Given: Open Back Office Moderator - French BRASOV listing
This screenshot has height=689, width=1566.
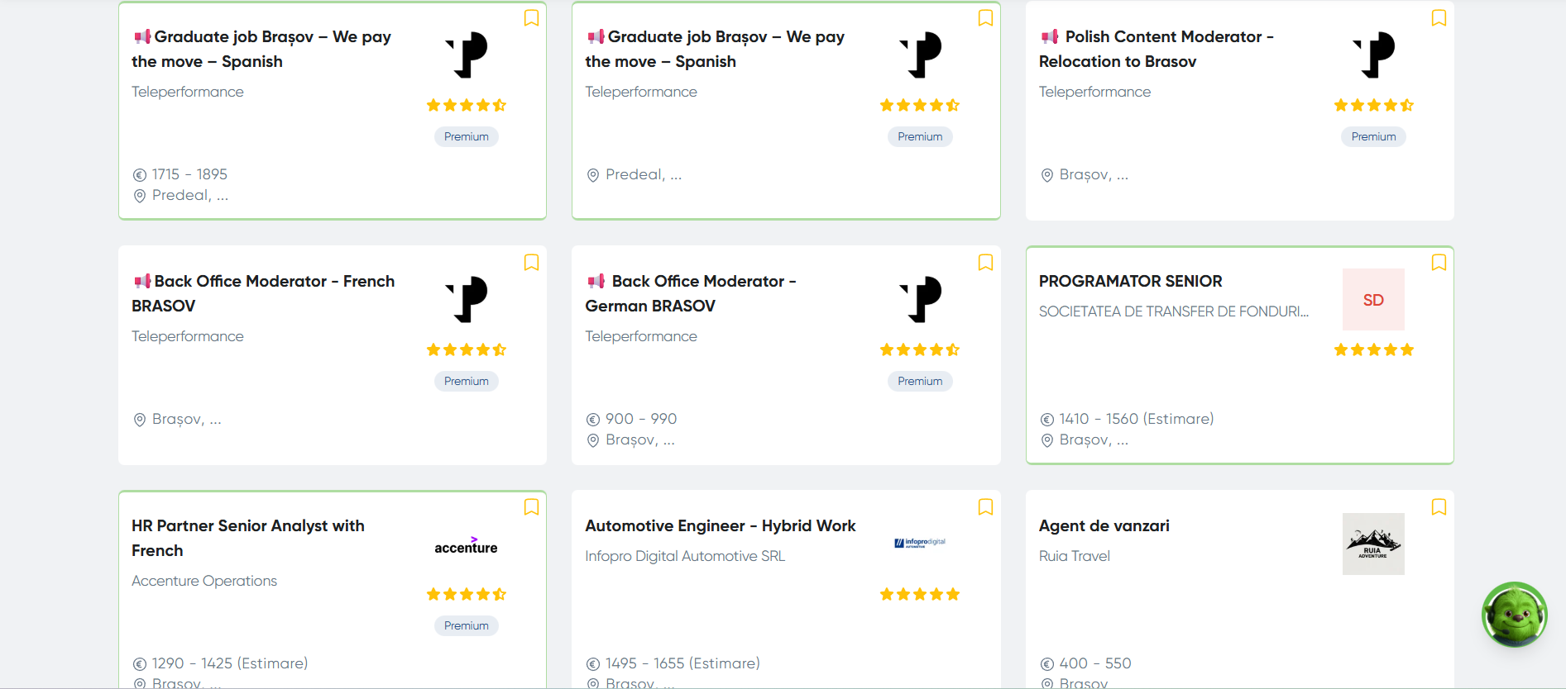Looking at the screenshot, I should [263, 293].
